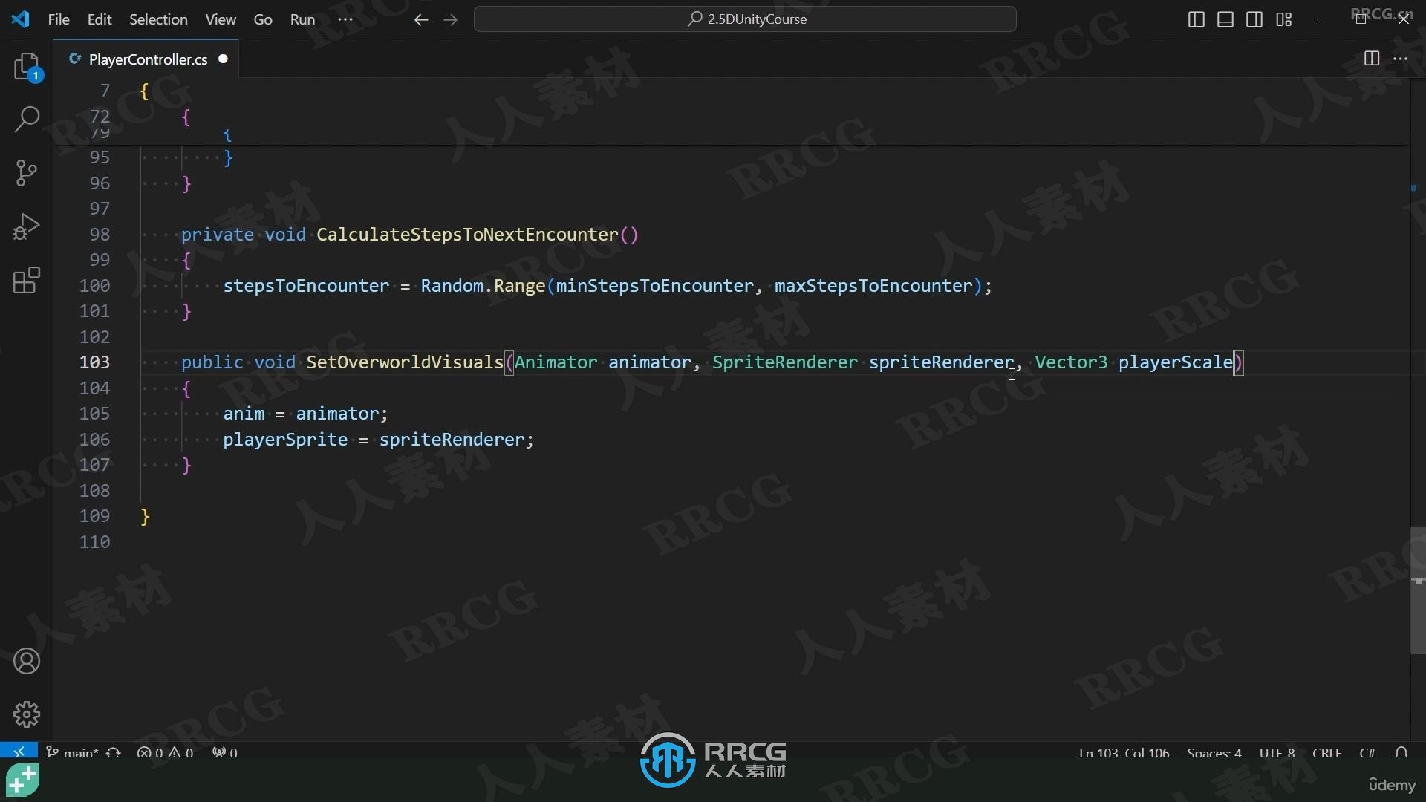Click the ports forwarded 0 indicator

pyautogui.click(x=225, y=753)
